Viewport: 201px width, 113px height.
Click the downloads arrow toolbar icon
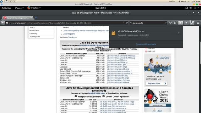pyautogui.click(x=181, y=23)
